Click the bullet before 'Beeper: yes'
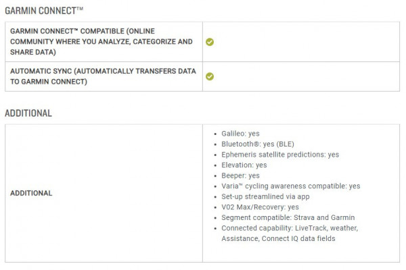 pyautogui.click(x=215, y=176)
